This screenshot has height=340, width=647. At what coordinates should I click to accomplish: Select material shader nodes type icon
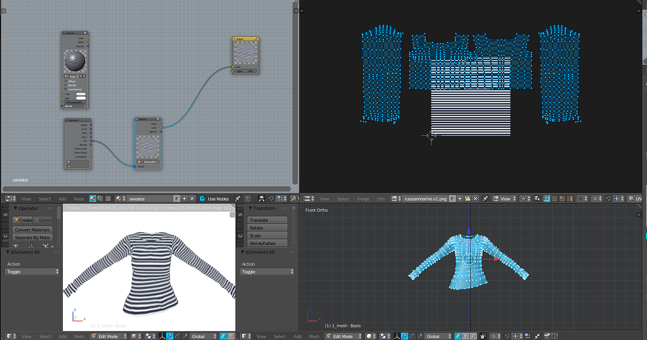(x=93, y=199)
